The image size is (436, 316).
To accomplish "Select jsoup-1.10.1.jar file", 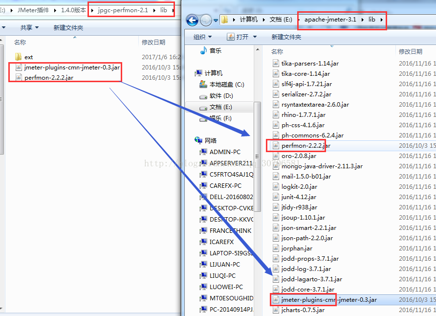I will coord(299,218).
